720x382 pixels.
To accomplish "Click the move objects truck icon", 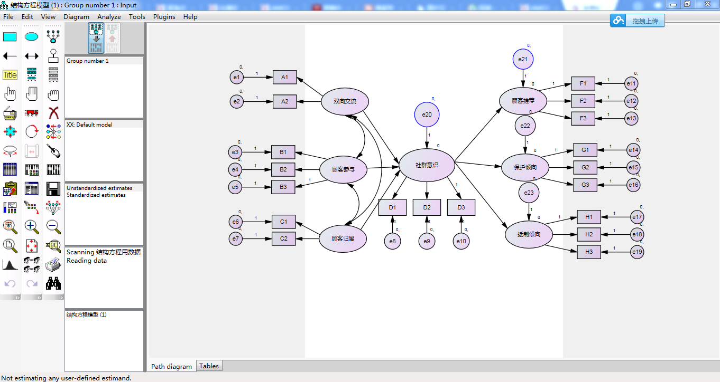I will 32,112.
